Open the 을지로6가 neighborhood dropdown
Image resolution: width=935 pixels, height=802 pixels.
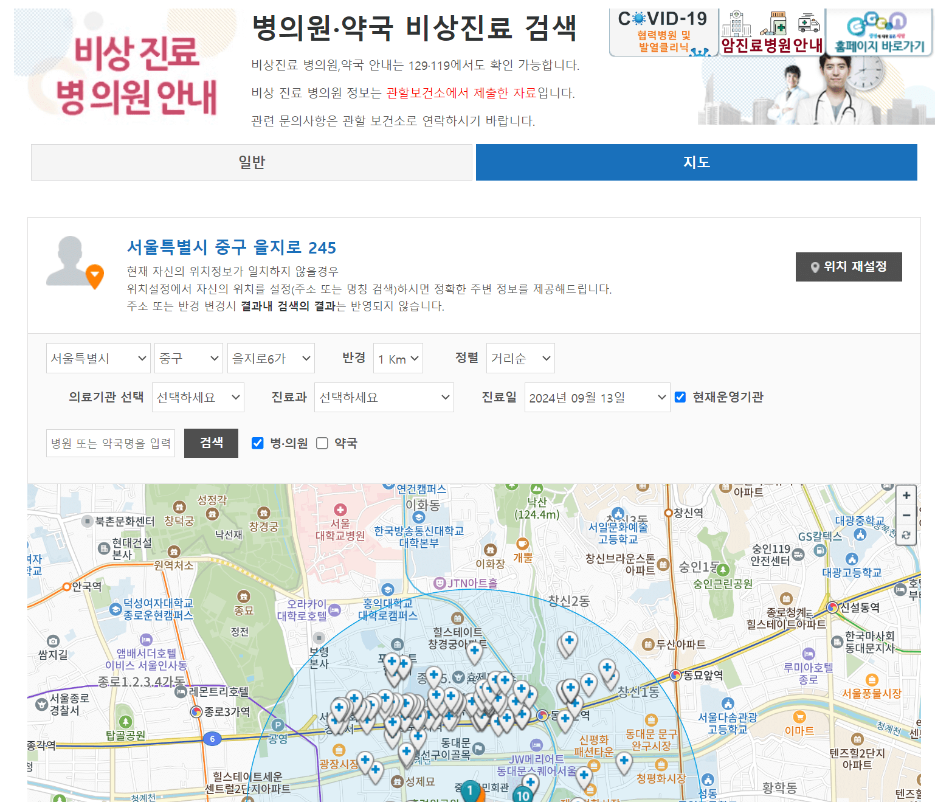coord(271,358)
